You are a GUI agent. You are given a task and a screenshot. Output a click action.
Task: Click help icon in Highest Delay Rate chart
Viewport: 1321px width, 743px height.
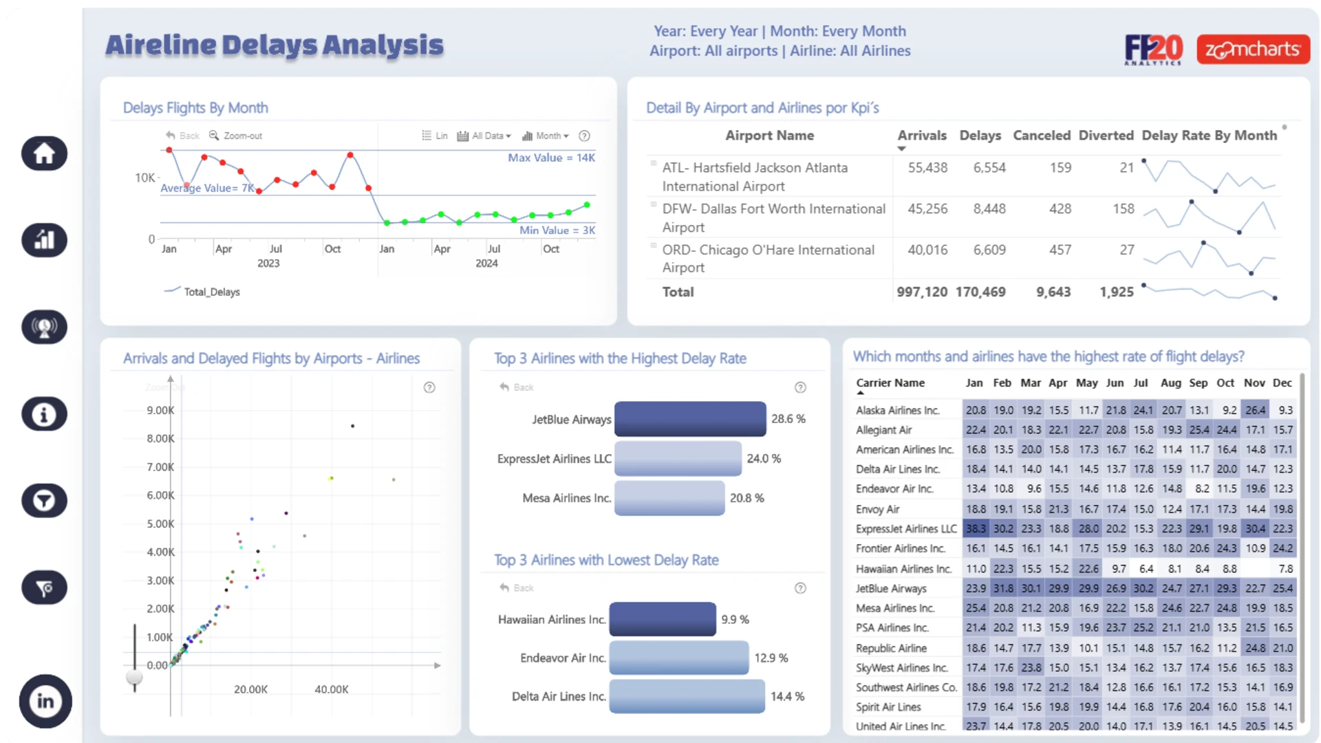800,387
